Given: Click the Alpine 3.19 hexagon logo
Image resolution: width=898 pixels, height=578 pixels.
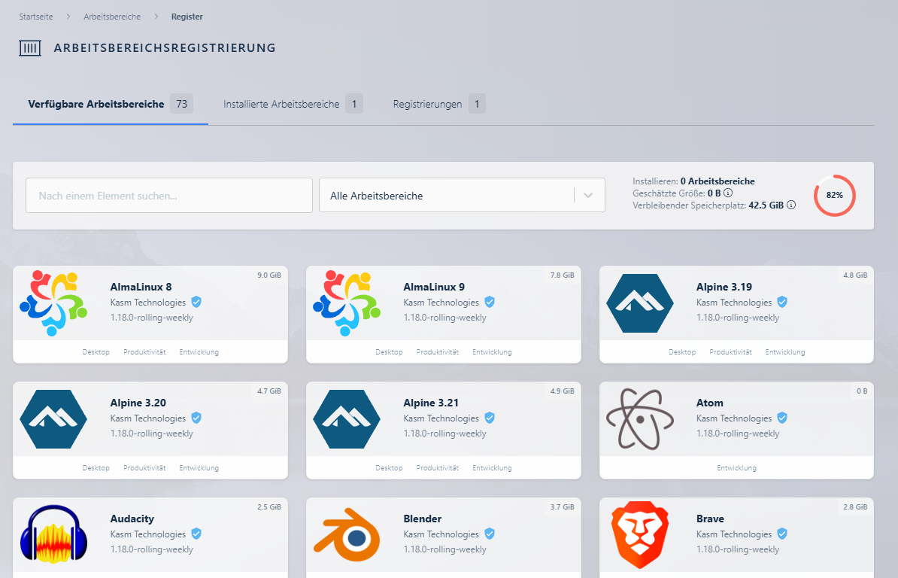Looking at the screenshot, I should 640,303.
